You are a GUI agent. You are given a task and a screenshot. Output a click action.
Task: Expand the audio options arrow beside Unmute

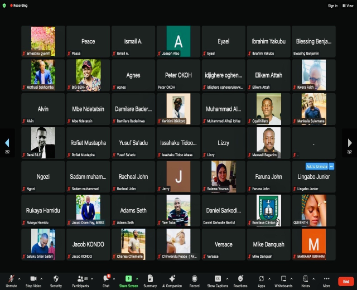pos(20,278)
